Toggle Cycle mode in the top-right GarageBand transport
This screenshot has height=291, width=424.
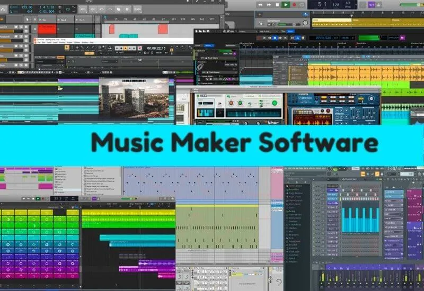(302, 5)
